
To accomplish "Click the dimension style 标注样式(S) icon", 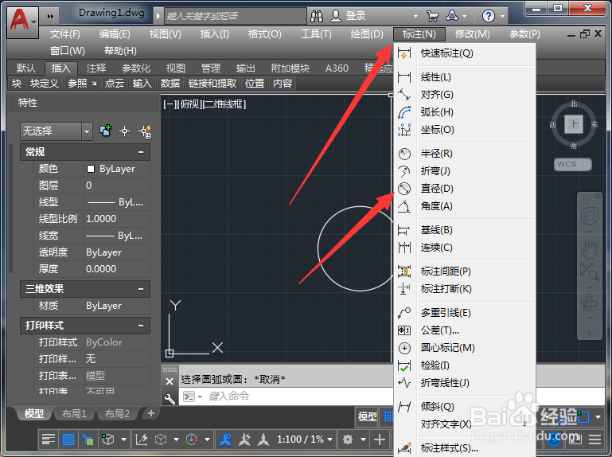I will (x=404, y=448).
